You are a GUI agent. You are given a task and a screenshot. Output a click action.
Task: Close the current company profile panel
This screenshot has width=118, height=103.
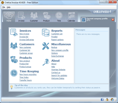113,20
